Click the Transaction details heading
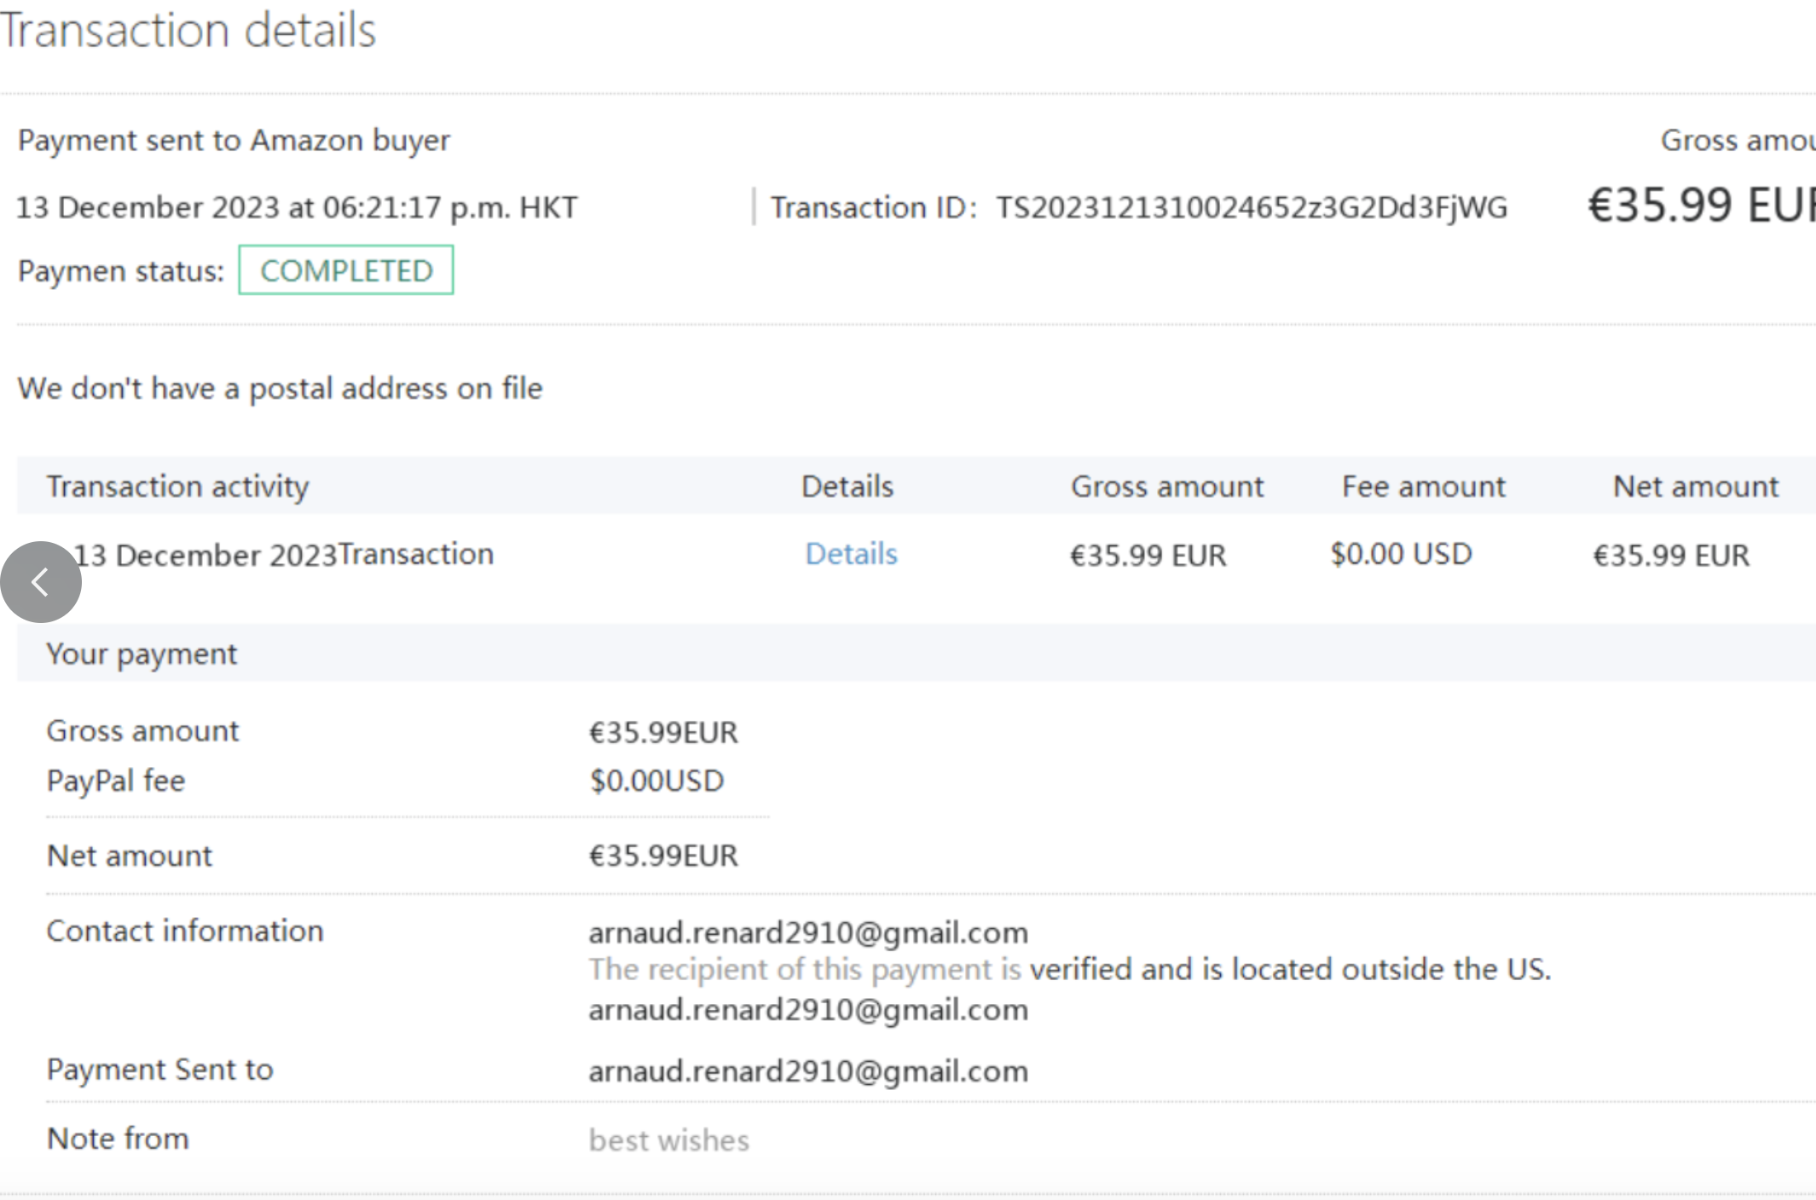Viewport: 1816px width, 1200px height. click(188, 31)
